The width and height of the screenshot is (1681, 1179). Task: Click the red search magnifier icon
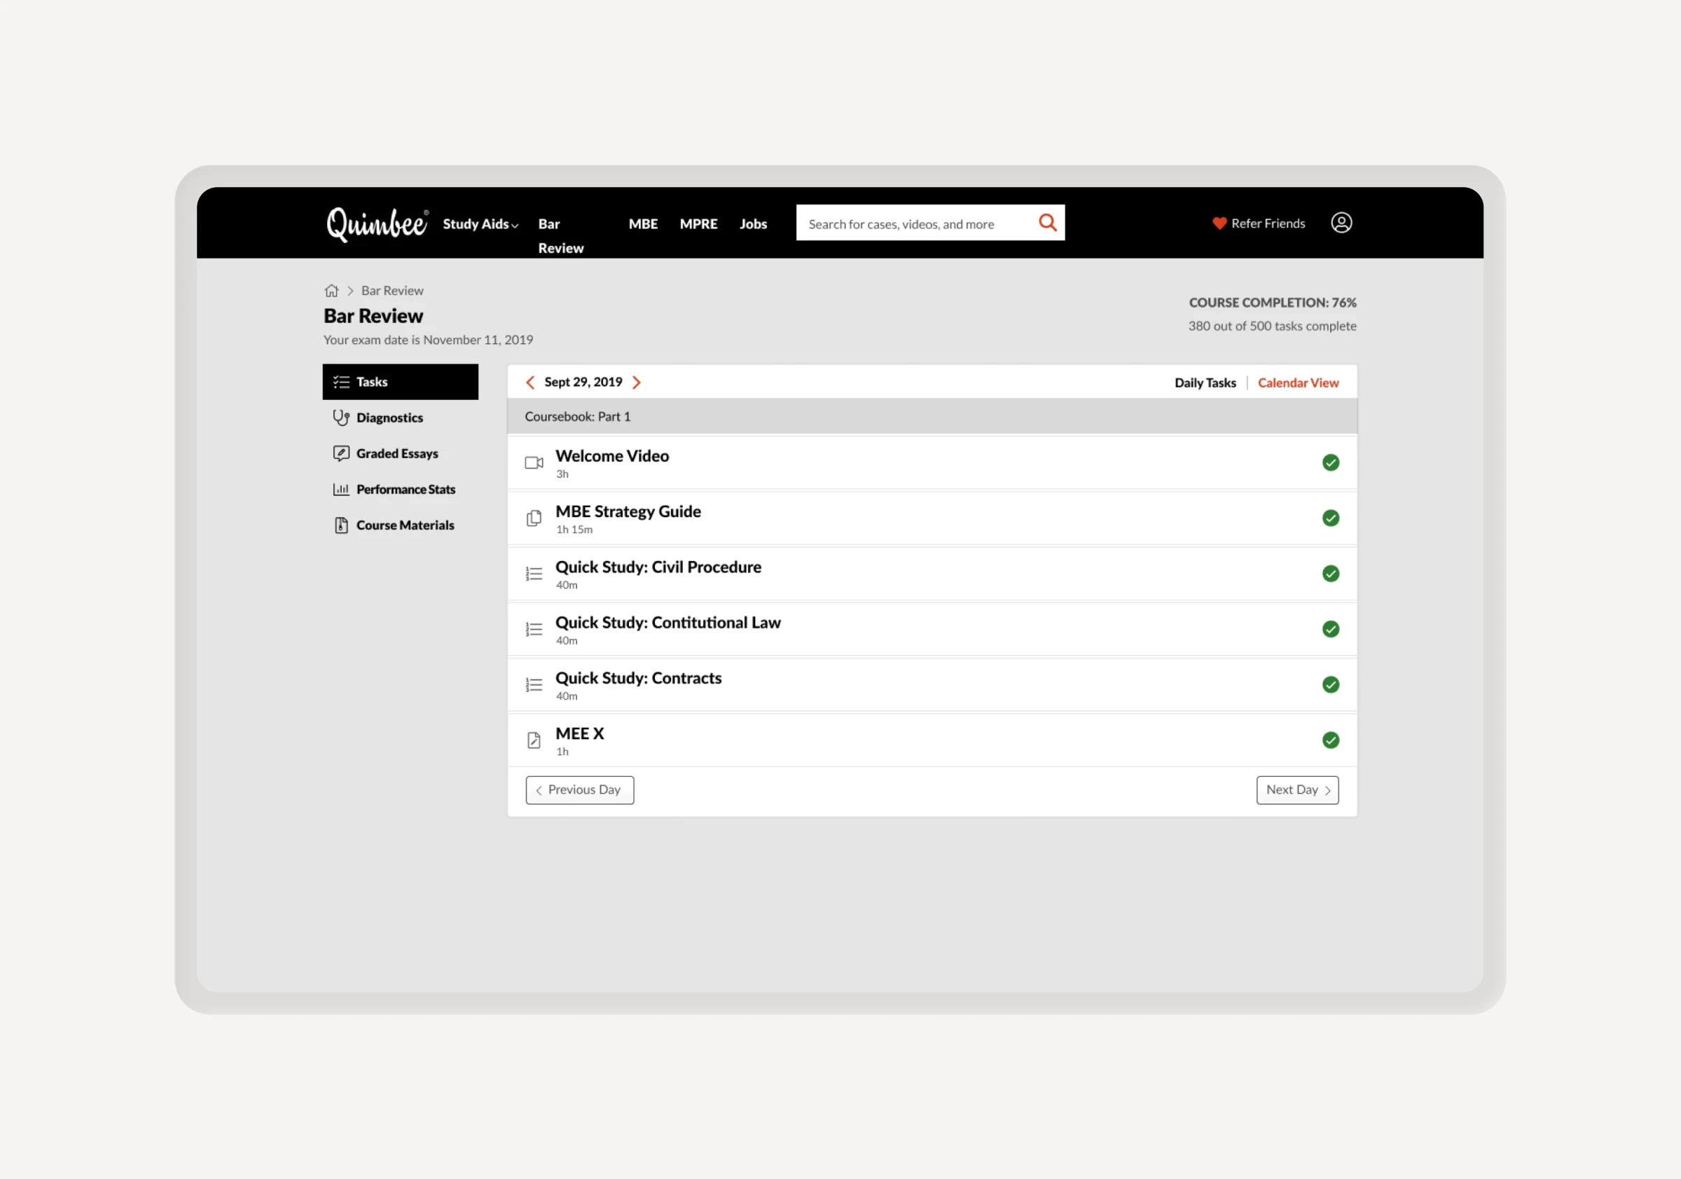click(1048, 223)
